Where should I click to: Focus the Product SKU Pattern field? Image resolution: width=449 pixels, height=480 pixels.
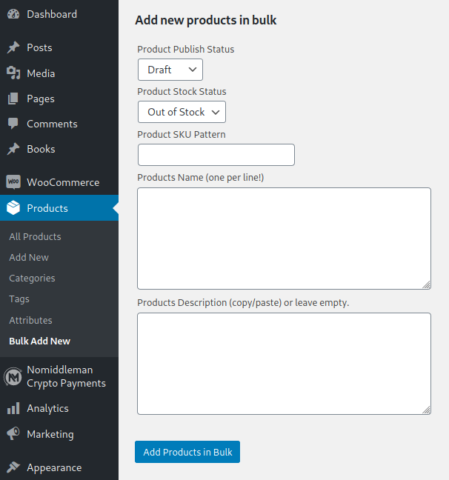pos(216,155)
